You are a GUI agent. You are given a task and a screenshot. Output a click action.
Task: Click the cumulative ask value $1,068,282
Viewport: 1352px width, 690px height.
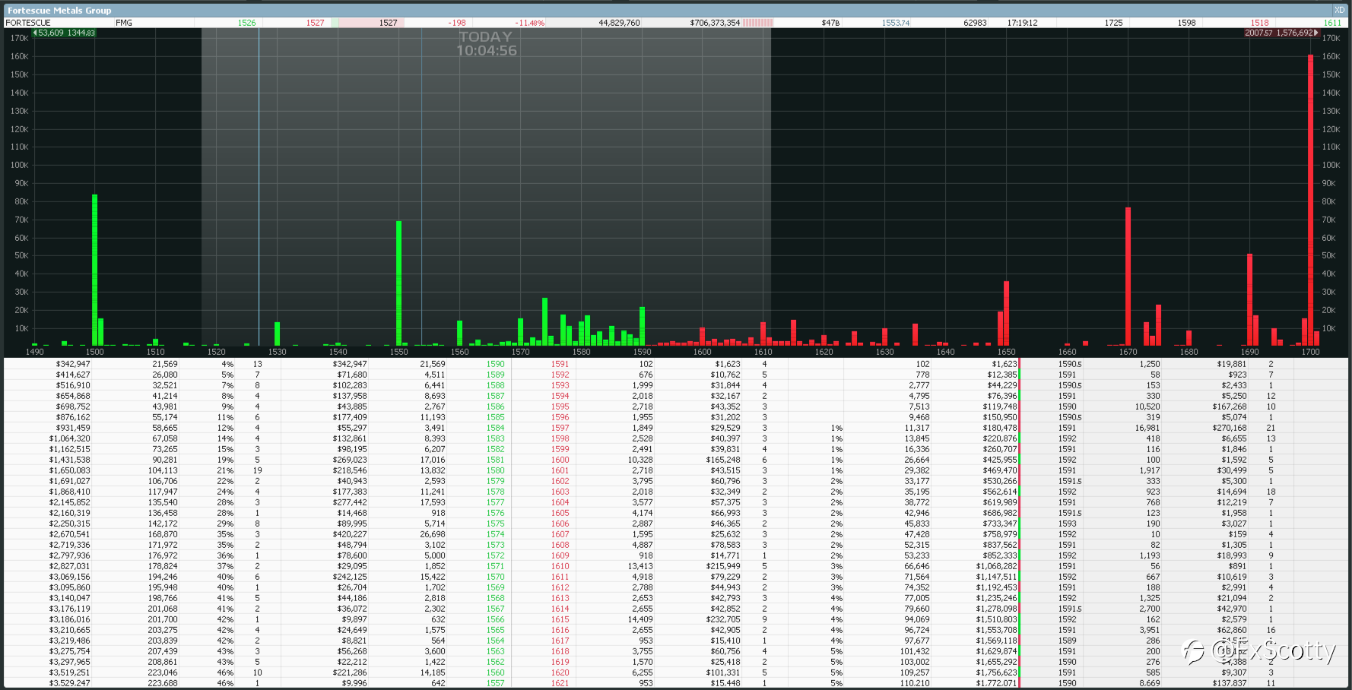pyautogui.click(x=997, y=566)
